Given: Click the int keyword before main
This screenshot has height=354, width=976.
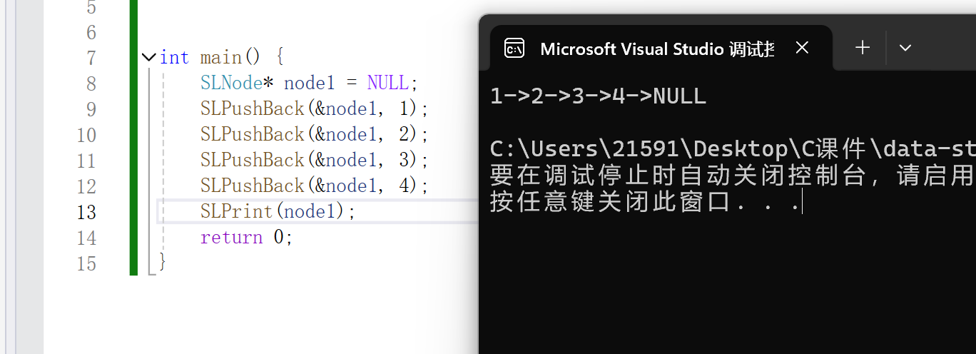Looking at the screenshot, I should pos(174,58).
